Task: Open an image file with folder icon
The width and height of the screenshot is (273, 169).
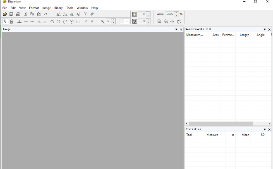Action: pos(5,14)
